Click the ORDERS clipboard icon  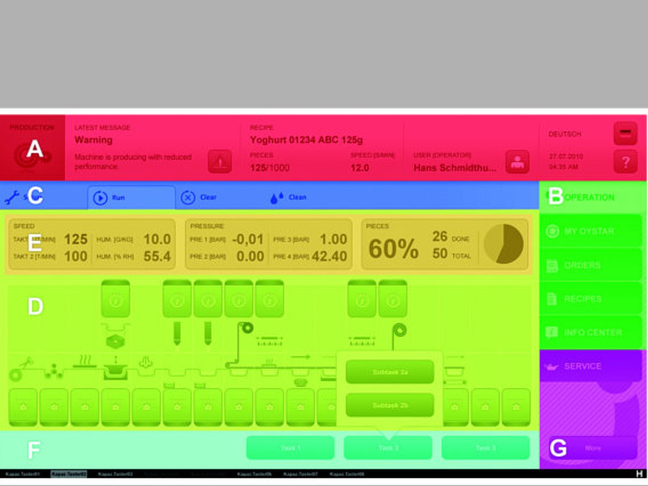pos(552,265)
